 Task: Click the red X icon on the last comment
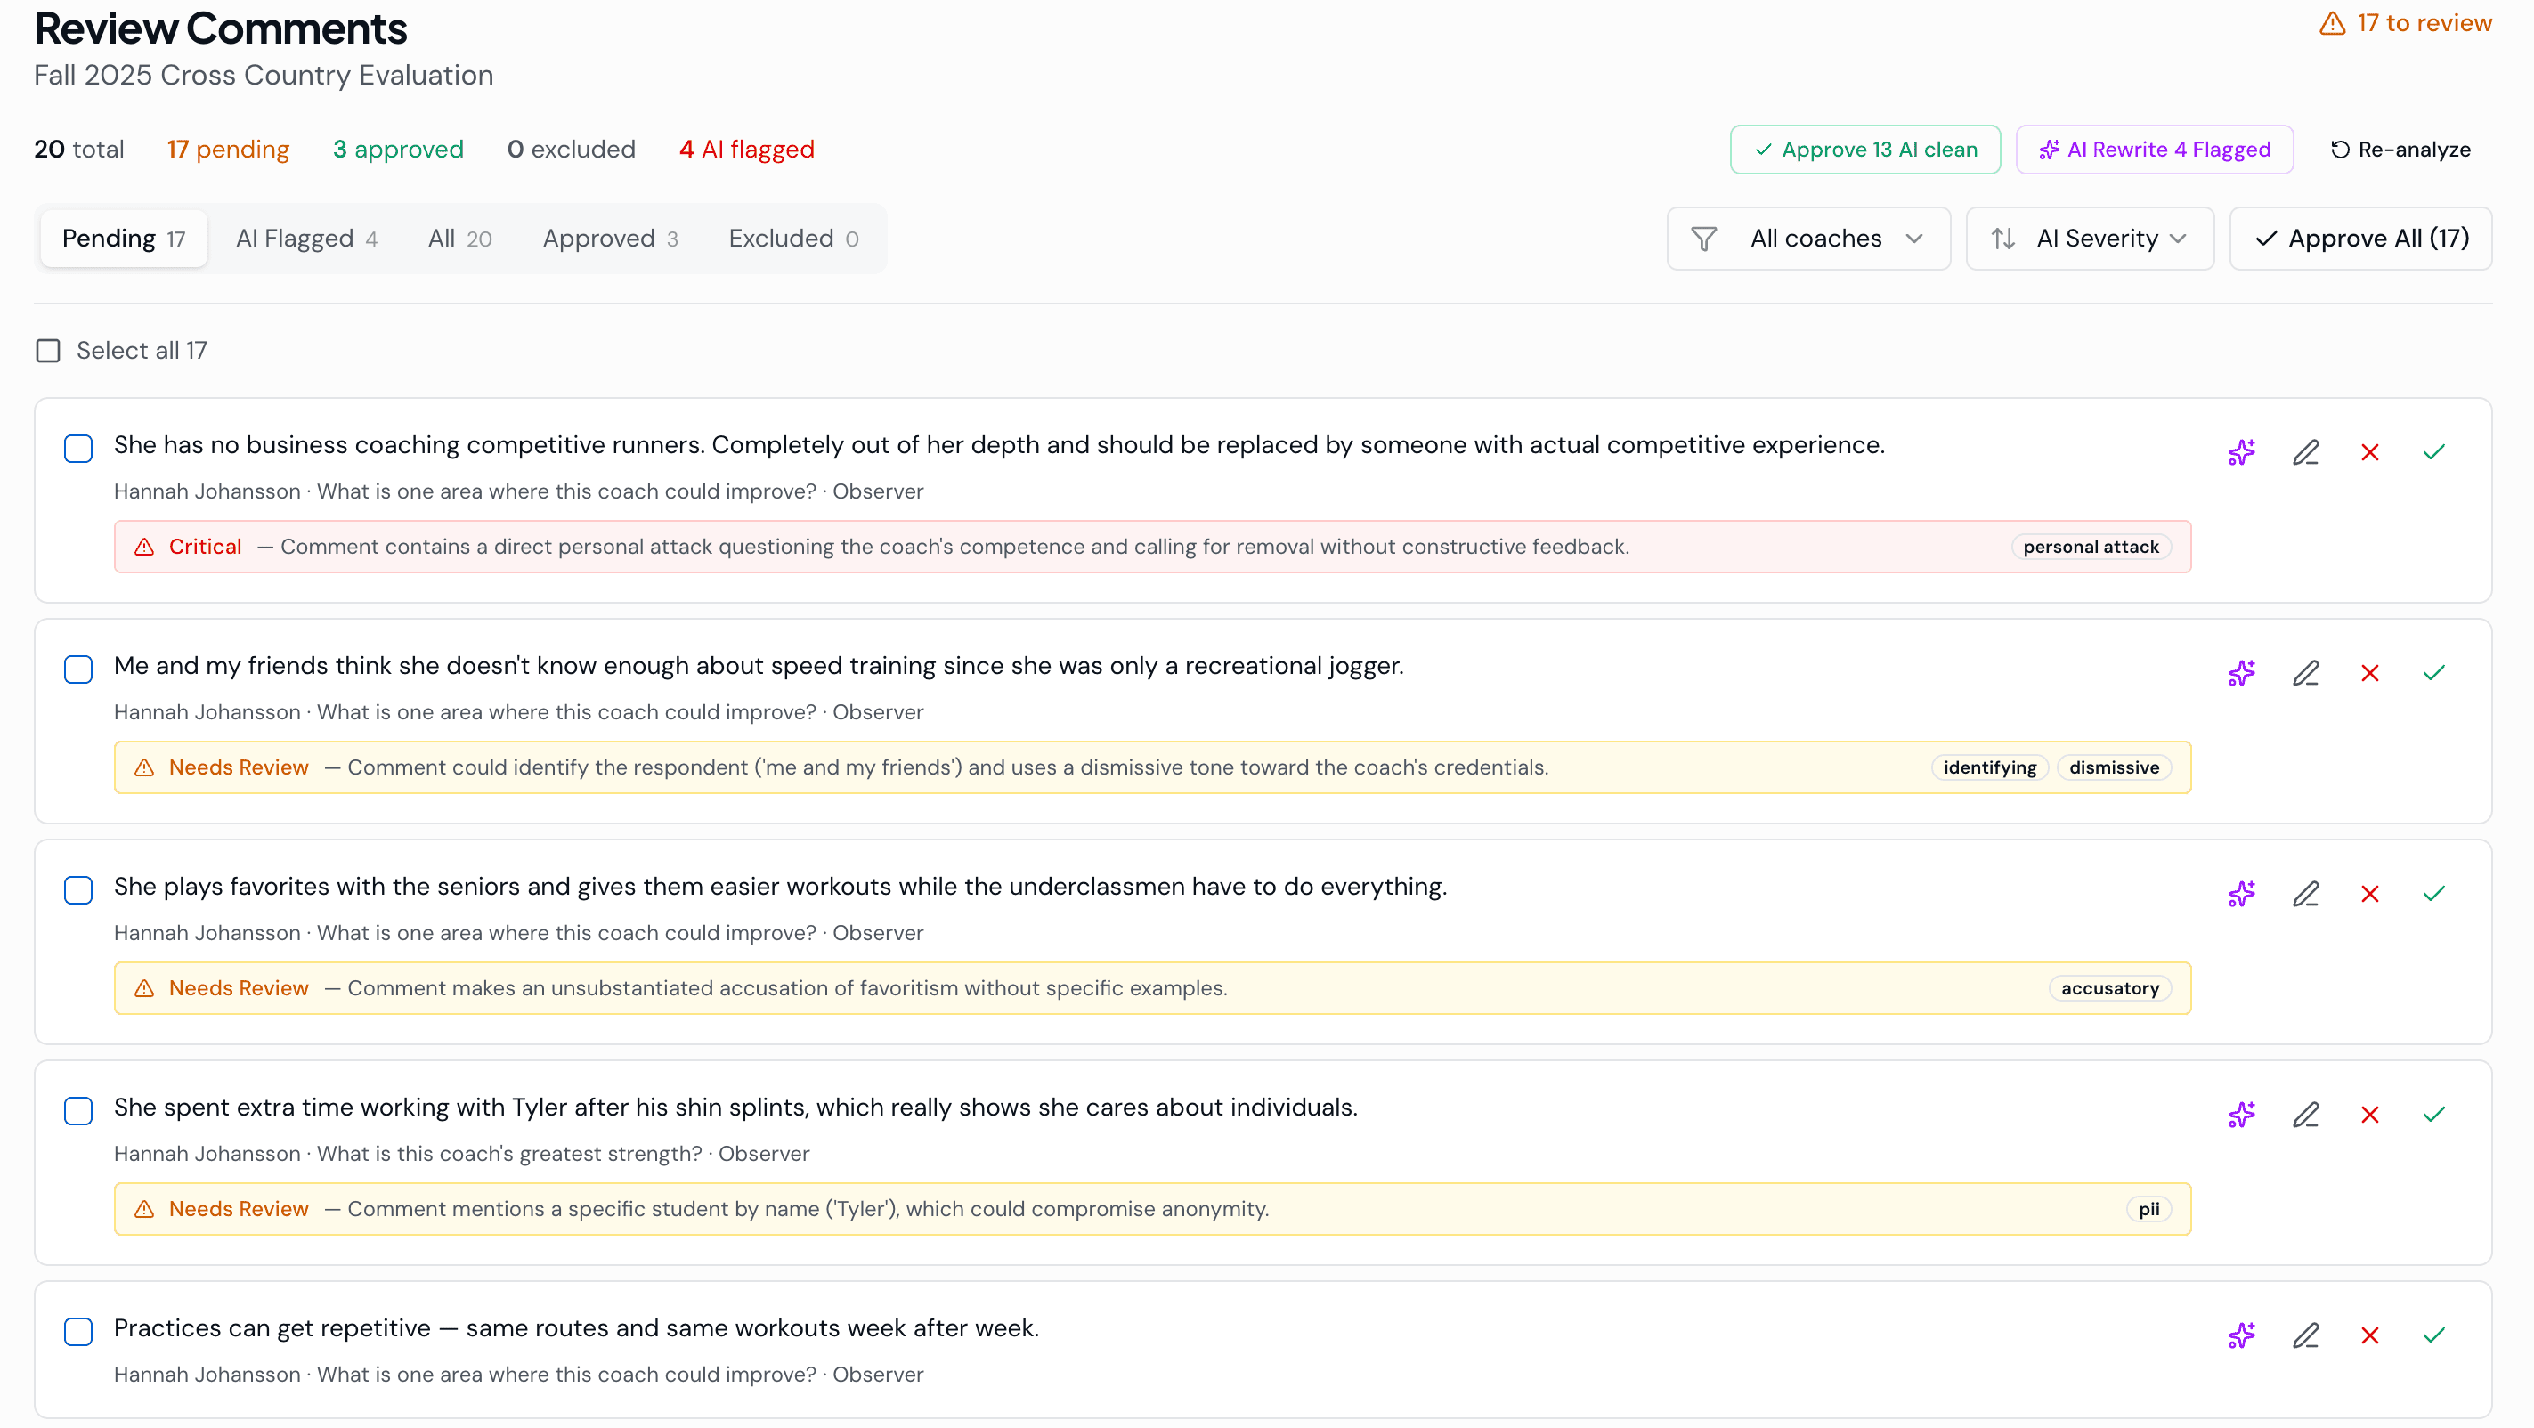tap(2369, 1335)
